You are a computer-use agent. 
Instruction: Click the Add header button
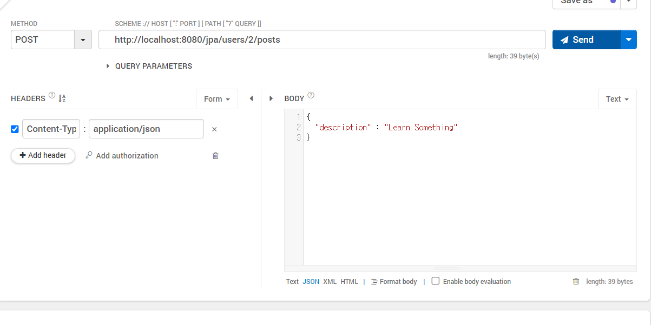pos(43,155)
